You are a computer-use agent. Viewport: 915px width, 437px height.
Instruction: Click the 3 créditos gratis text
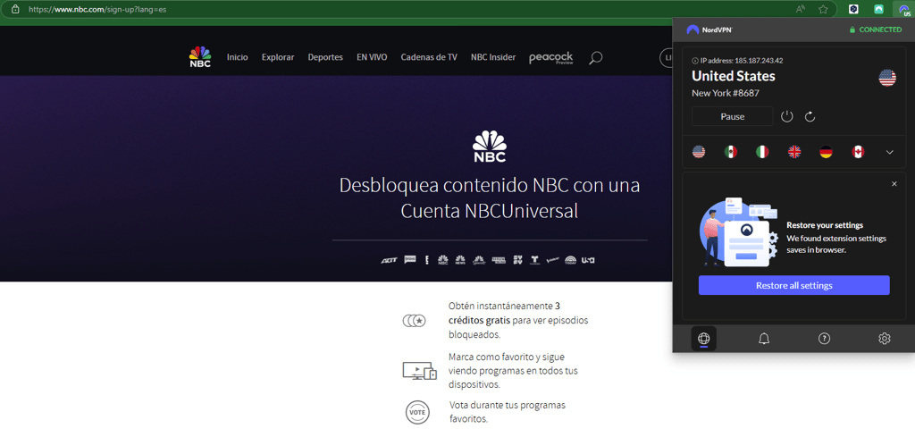pos(504,312)
